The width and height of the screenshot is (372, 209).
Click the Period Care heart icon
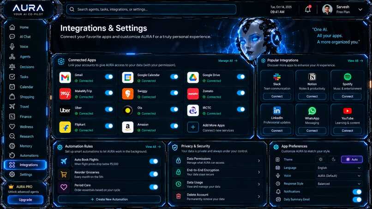coord(64,187)
